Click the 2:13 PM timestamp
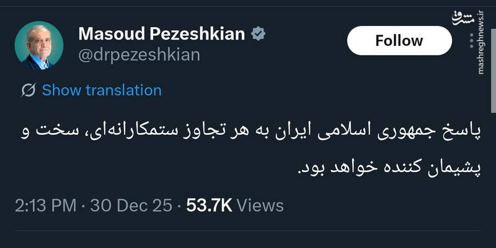The height and width of the screenshot is (248, 496). tap(45, 205)
